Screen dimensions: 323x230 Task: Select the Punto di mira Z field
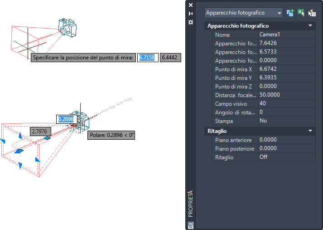pos(287,87)
